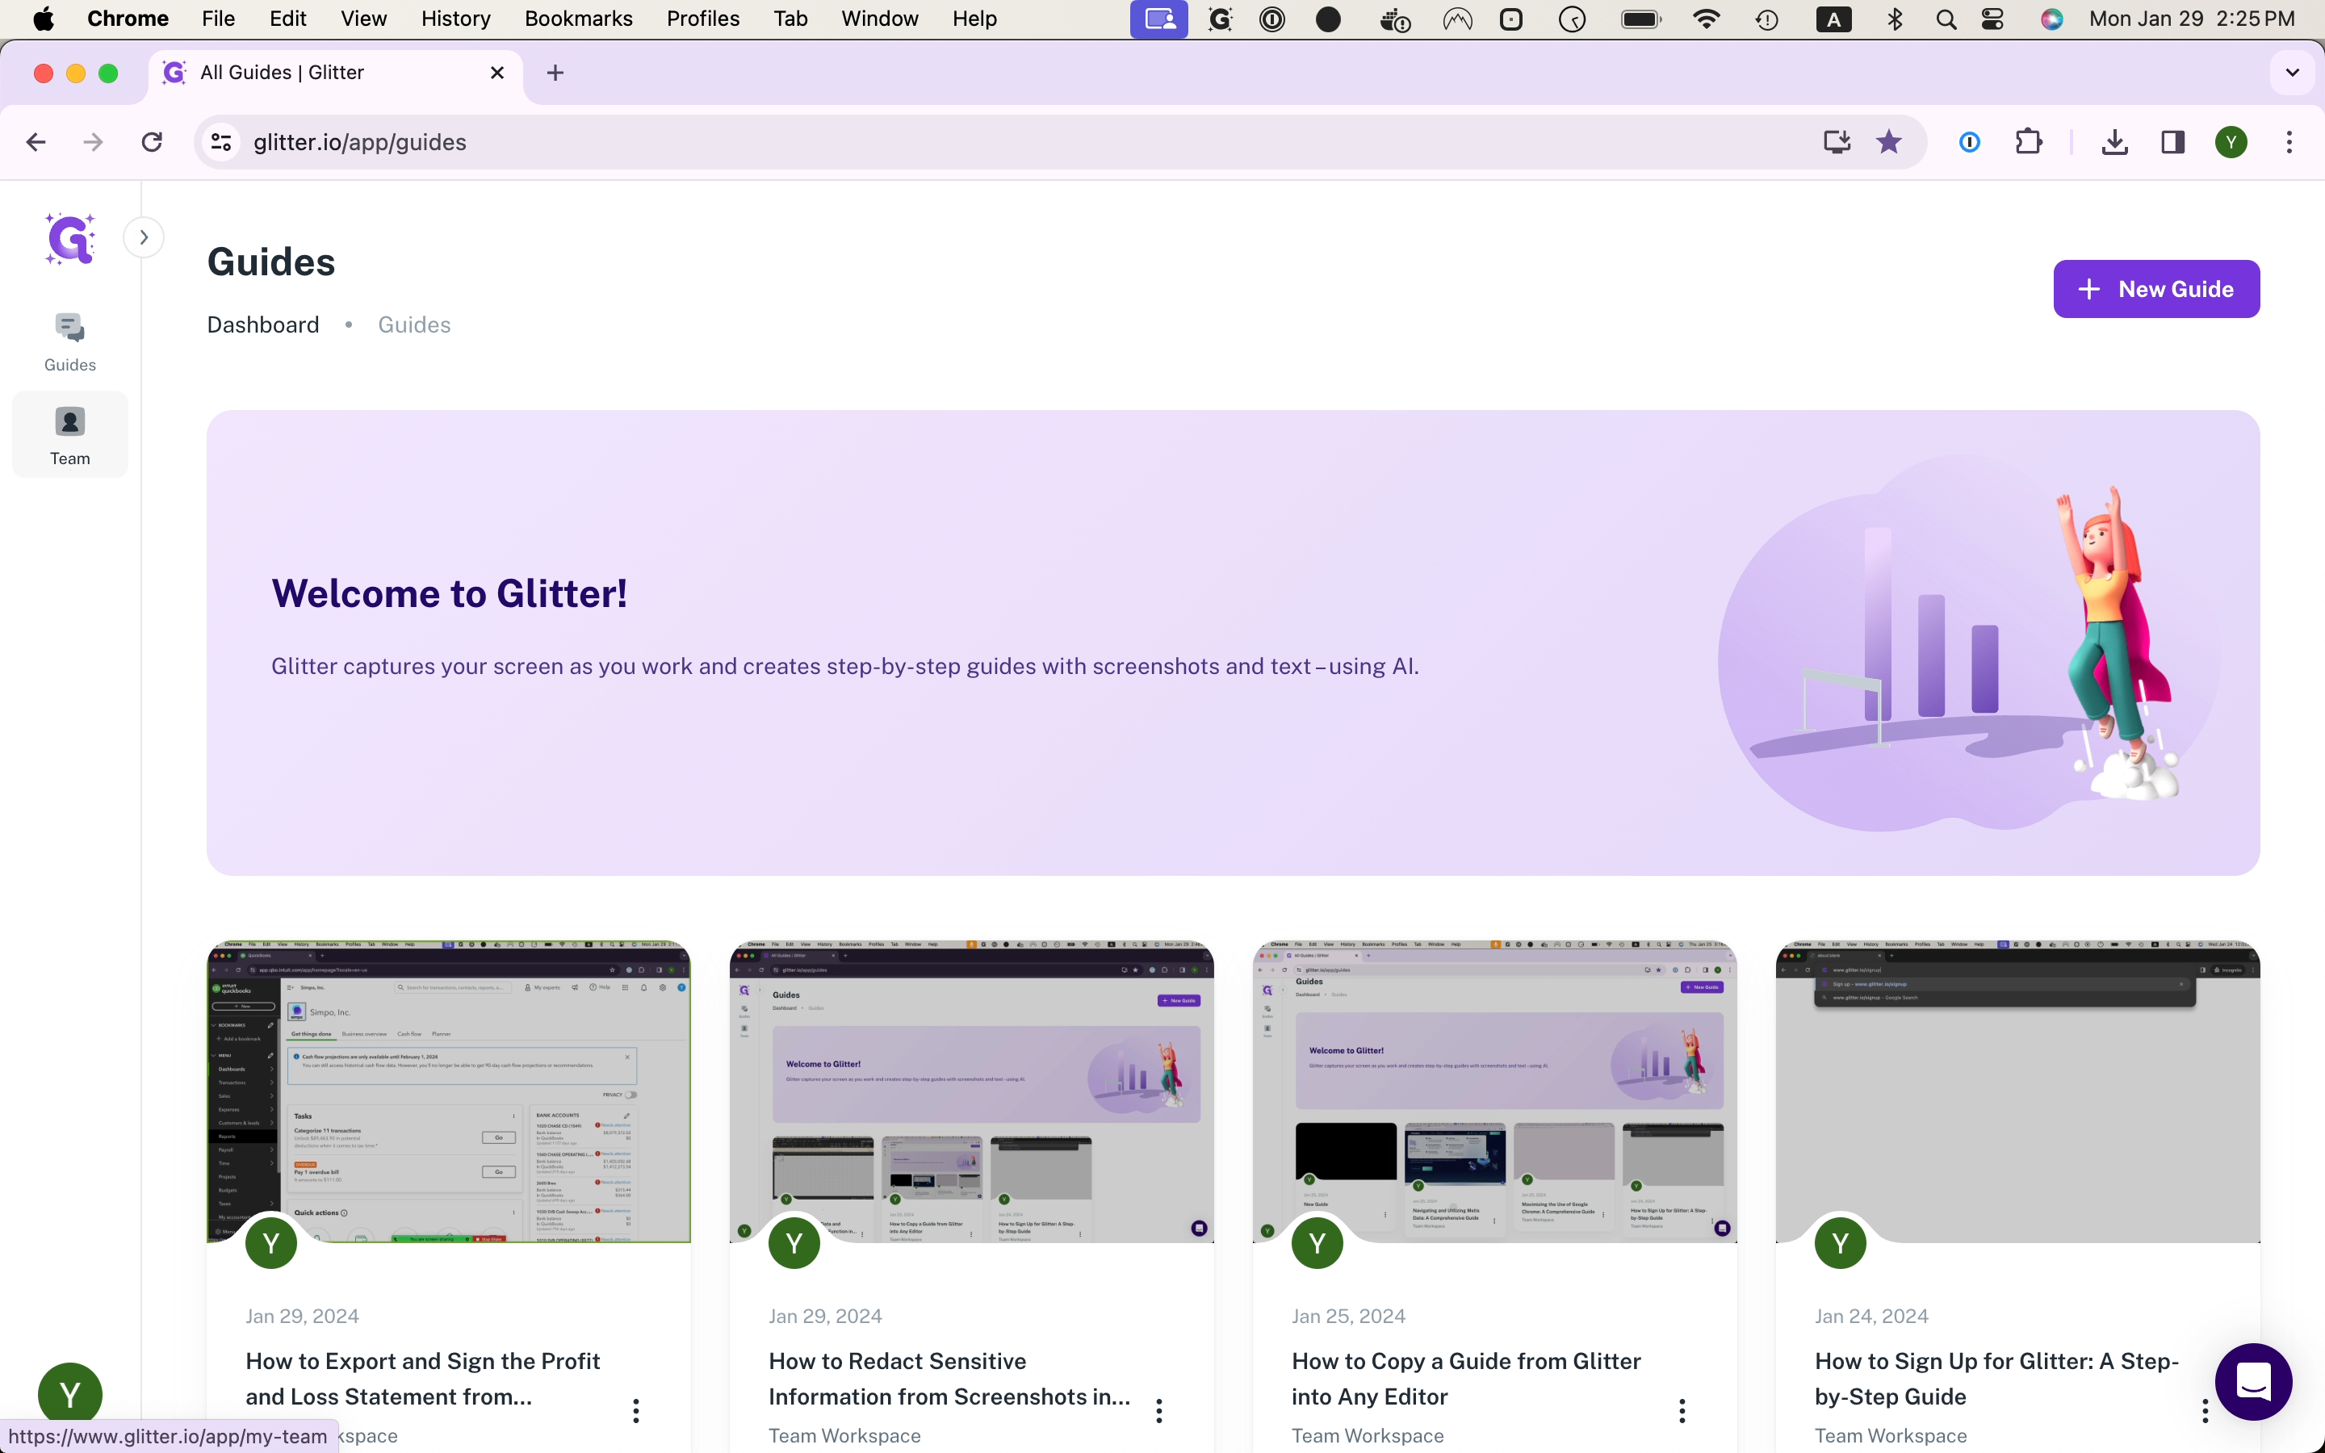Viewport: 2325px width, 1453px height.
Task: Click the screen sharing icon in menu bar
Action: pos(1159,19)
